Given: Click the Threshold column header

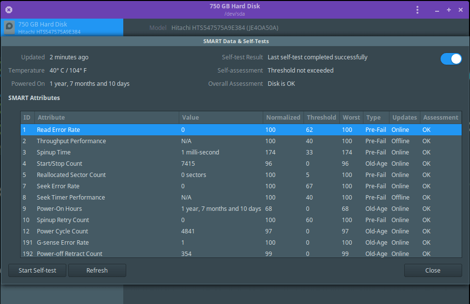Looking at the screenshot, I should click(x=321, y=118).
